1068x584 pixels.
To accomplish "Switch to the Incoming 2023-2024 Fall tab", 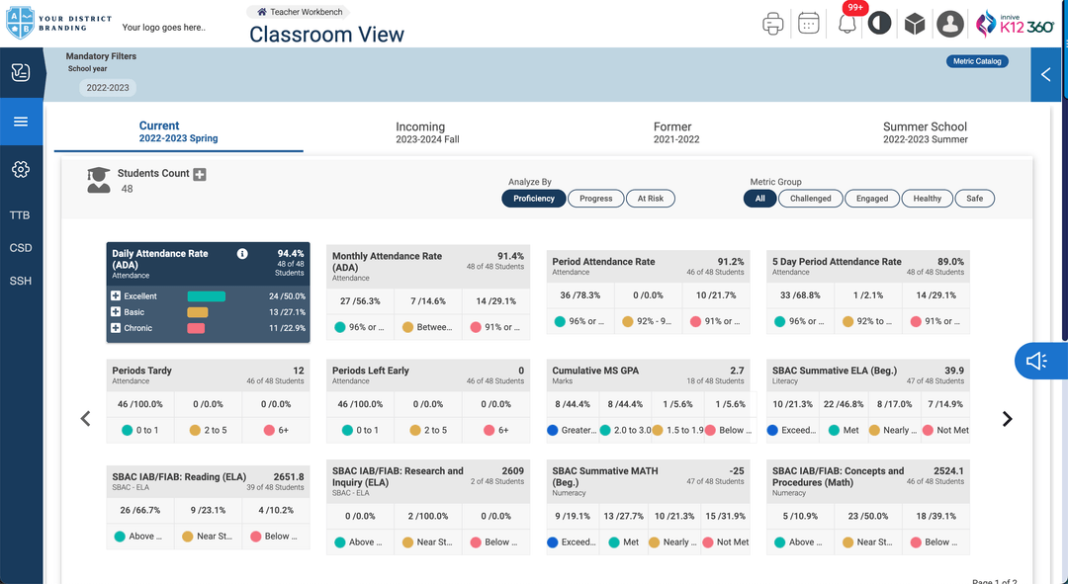I will [420, 132].
